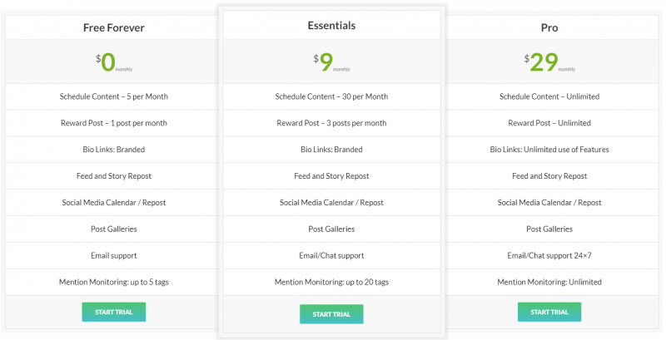Click 'Bio Links: Unlimited use of Features'

point(549,150)
